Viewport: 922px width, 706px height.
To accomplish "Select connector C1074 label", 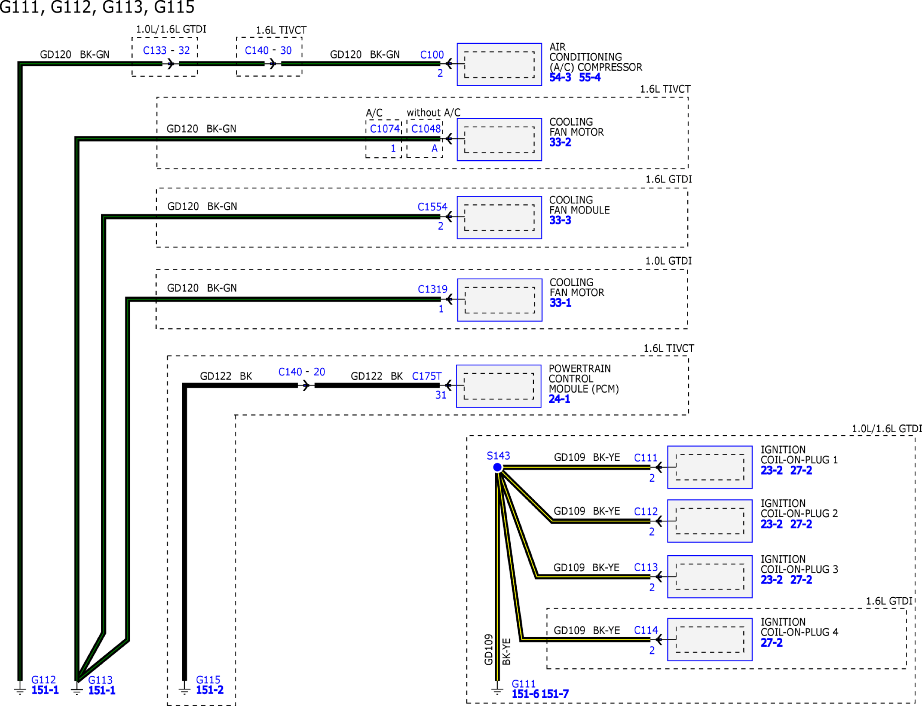I will pyautogui.click(x=384, y=129).
